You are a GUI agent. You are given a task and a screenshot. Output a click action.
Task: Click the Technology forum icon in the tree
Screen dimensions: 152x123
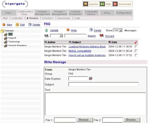pos(6,42)
